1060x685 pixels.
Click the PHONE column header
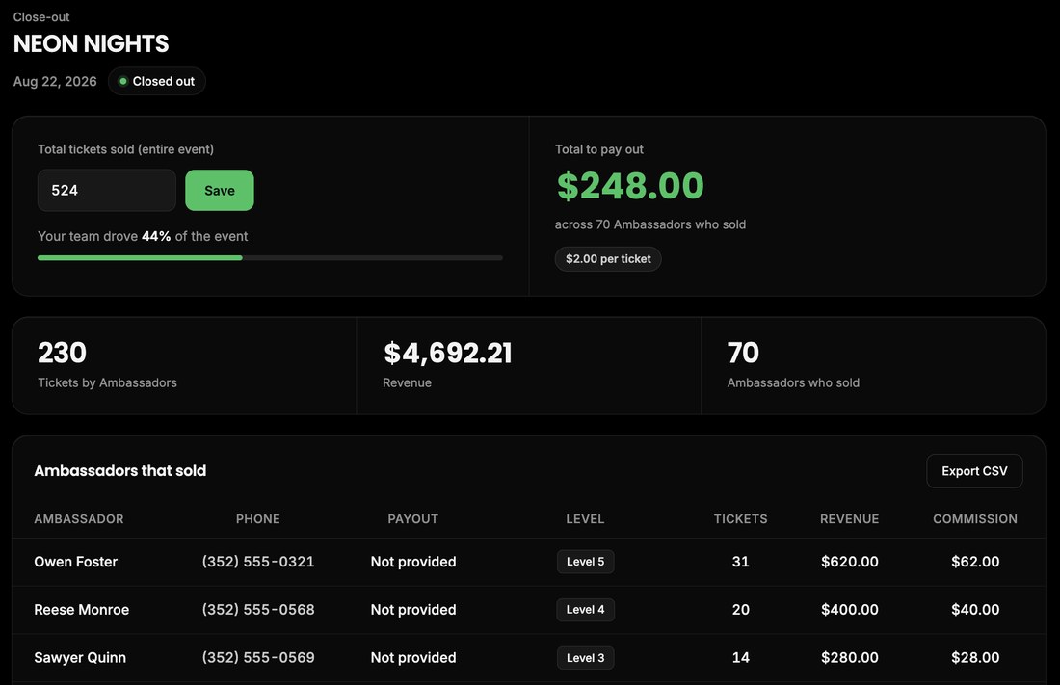coord(257,518)
